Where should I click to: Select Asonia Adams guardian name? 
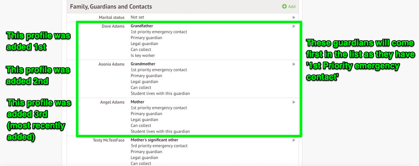tap(111, 64)
